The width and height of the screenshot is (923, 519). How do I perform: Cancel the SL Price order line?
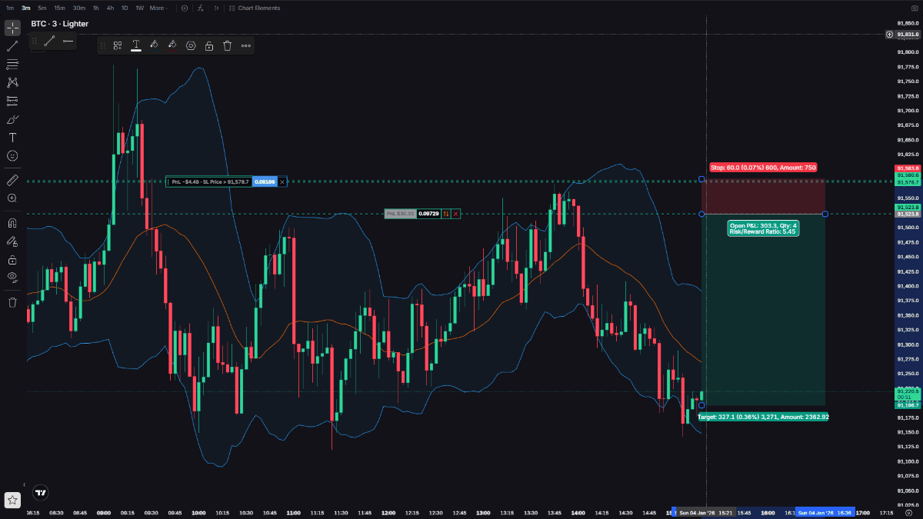pyautogui.click(x=282, y=181)
